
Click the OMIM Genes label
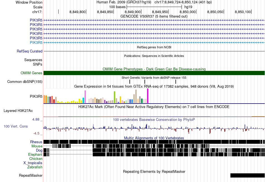31,73
